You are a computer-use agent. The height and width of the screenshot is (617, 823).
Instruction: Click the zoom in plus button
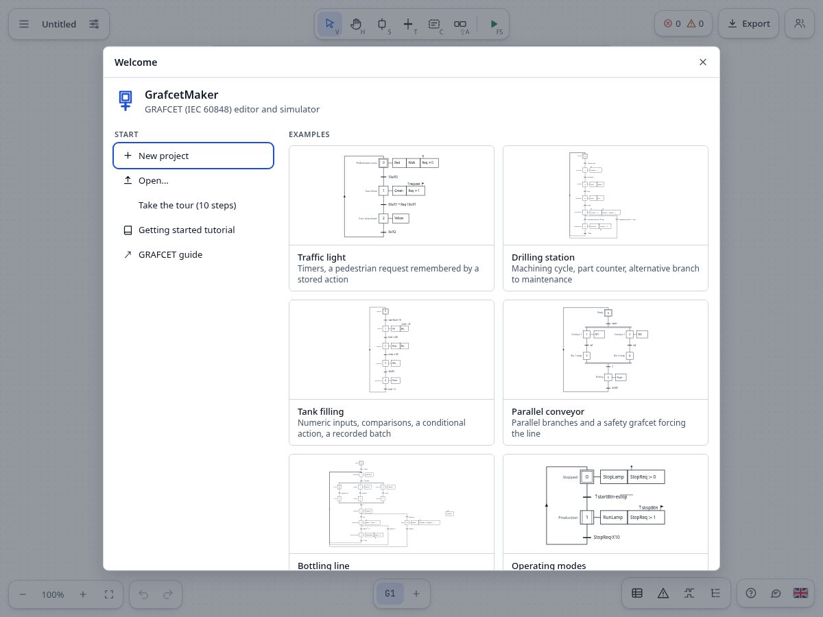83,594
